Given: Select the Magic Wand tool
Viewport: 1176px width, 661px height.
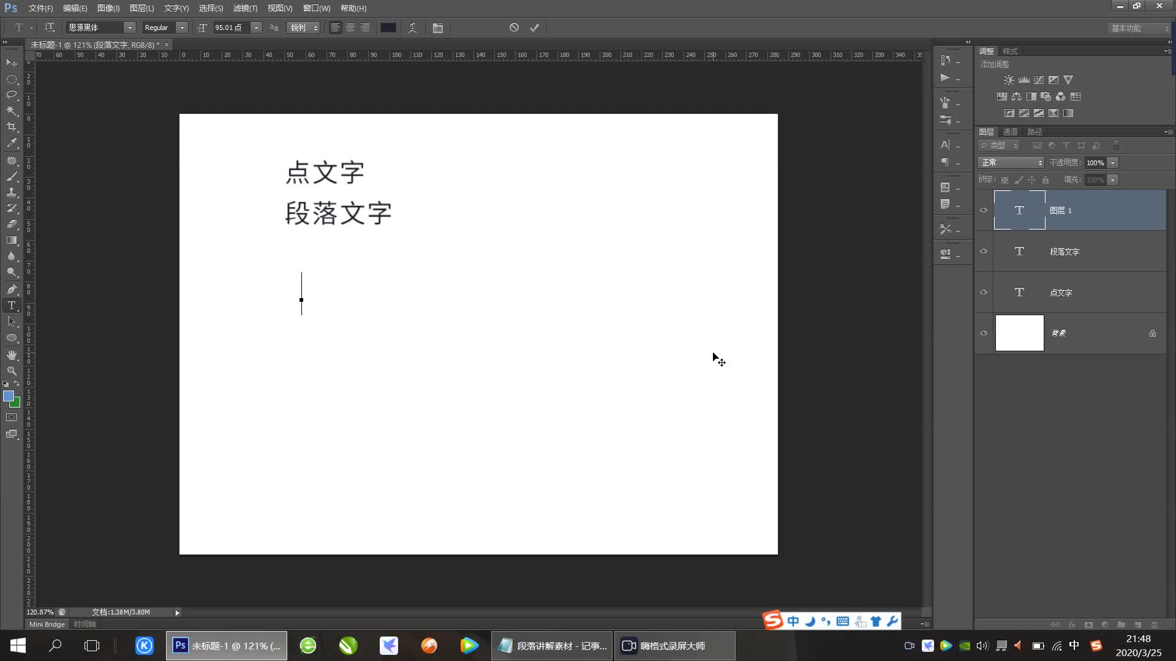Looking at the screenshot, I should [x=12, y=111].
